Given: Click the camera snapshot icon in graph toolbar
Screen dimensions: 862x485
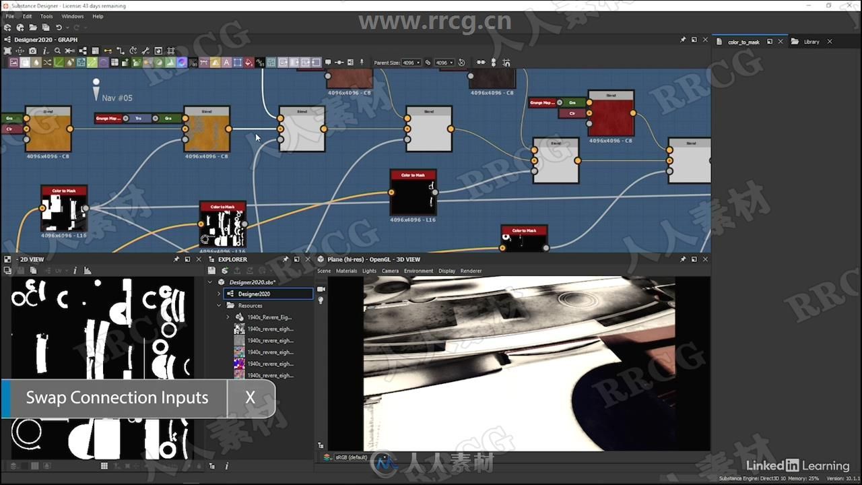Looking at the screenshot, I should 32,51.
